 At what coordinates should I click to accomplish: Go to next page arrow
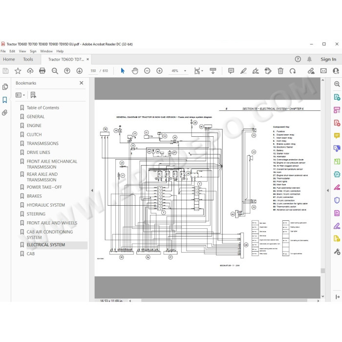click(79, 71)
